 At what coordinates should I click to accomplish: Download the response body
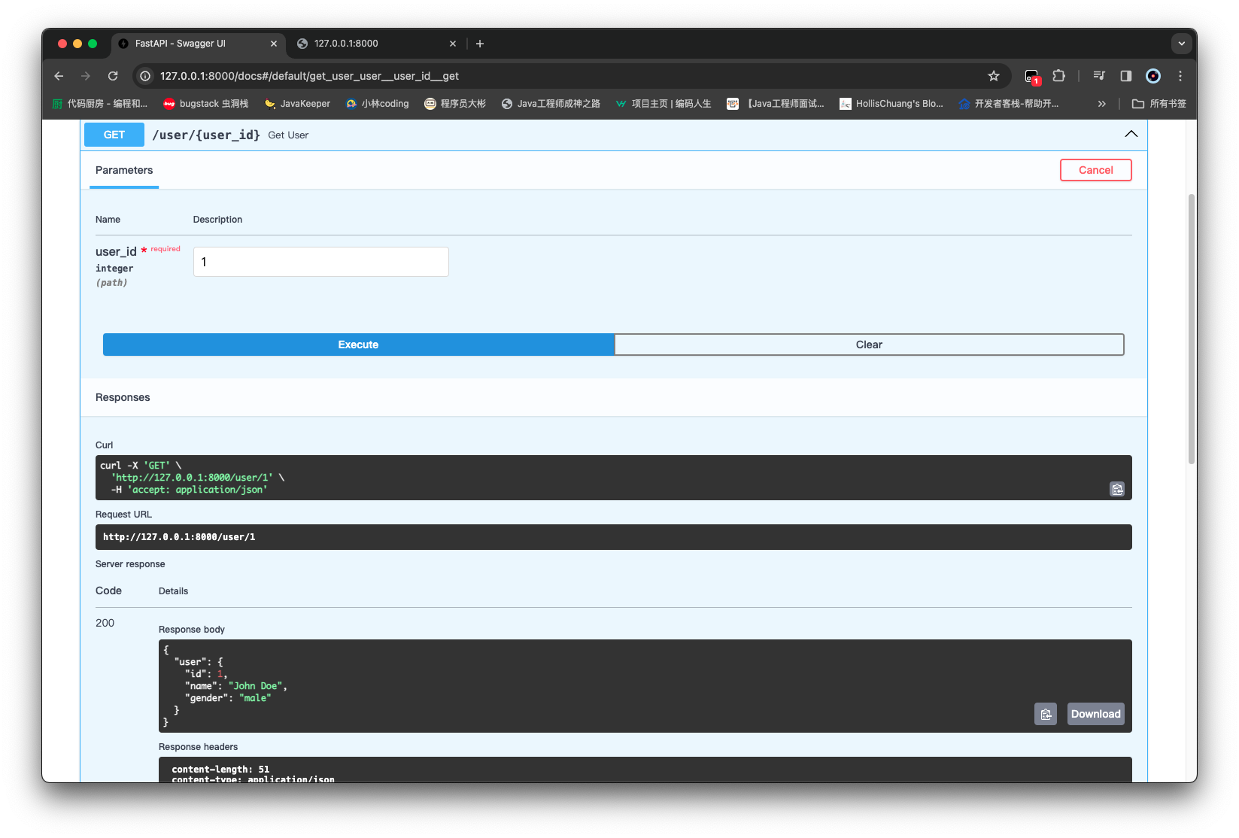(1095, 714)
